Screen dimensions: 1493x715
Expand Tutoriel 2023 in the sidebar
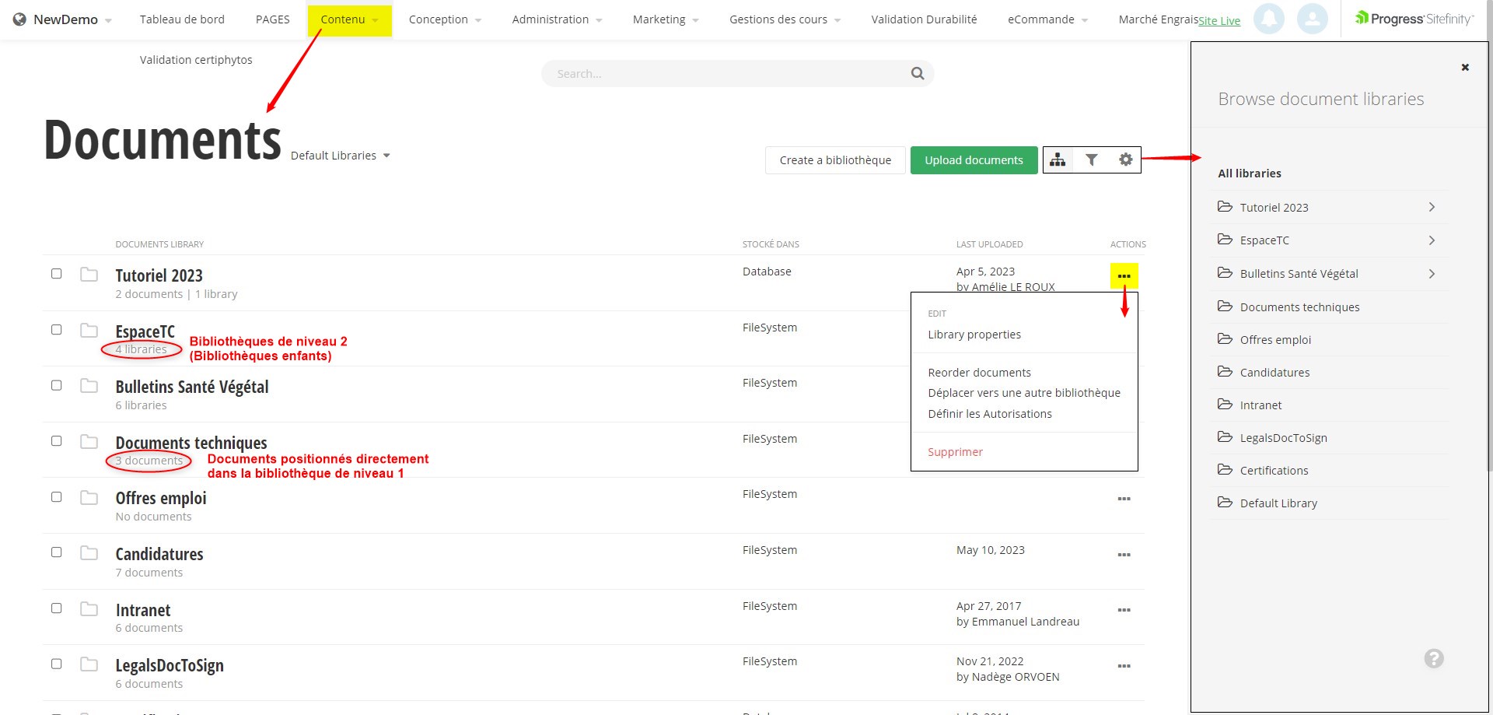1431,207
